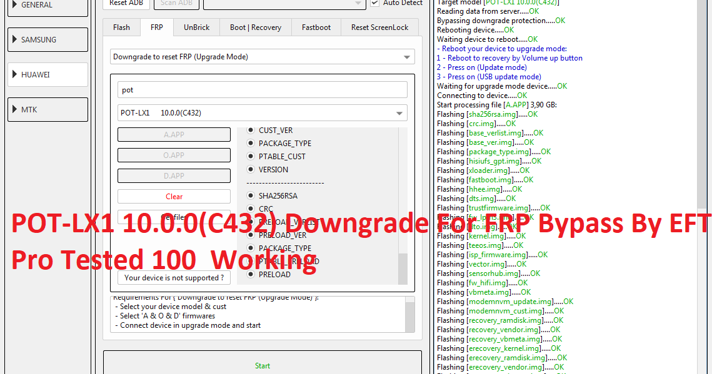Viewport: 712px width, 374px height.
Task: Expand the GENERAL section
Action: [x=48, y=6]
